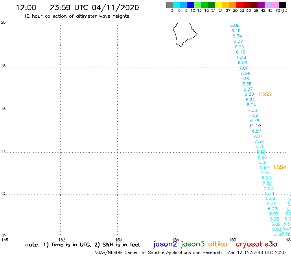
Task: Pick the pink swatch near the 70 ft label
Action: point(275,5)
